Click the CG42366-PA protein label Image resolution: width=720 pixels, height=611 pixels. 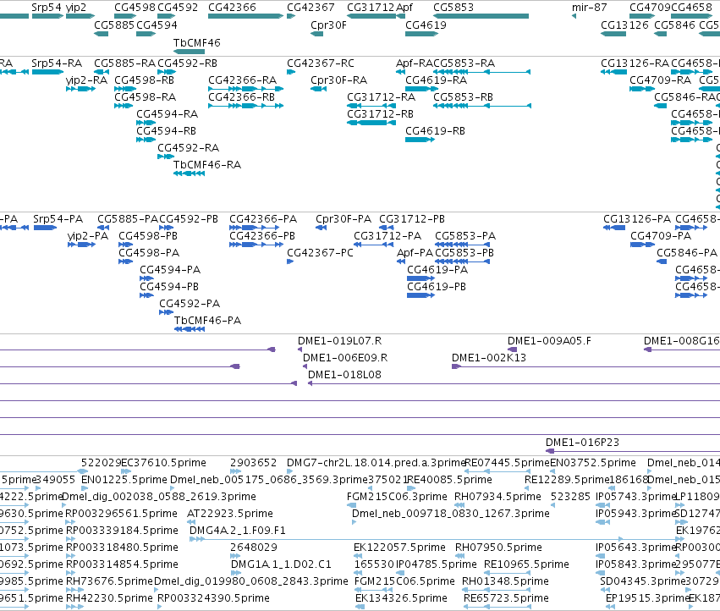[263, 219]
